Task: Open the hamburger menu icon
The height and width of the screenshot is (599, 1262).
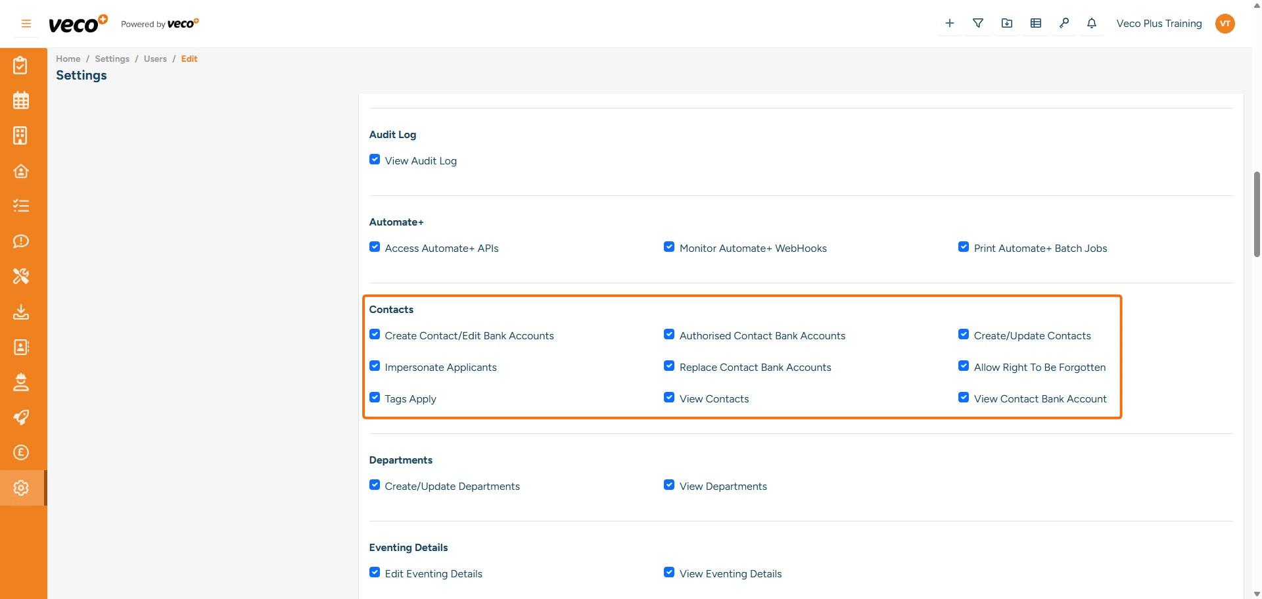Action: (x=26, y=24)
